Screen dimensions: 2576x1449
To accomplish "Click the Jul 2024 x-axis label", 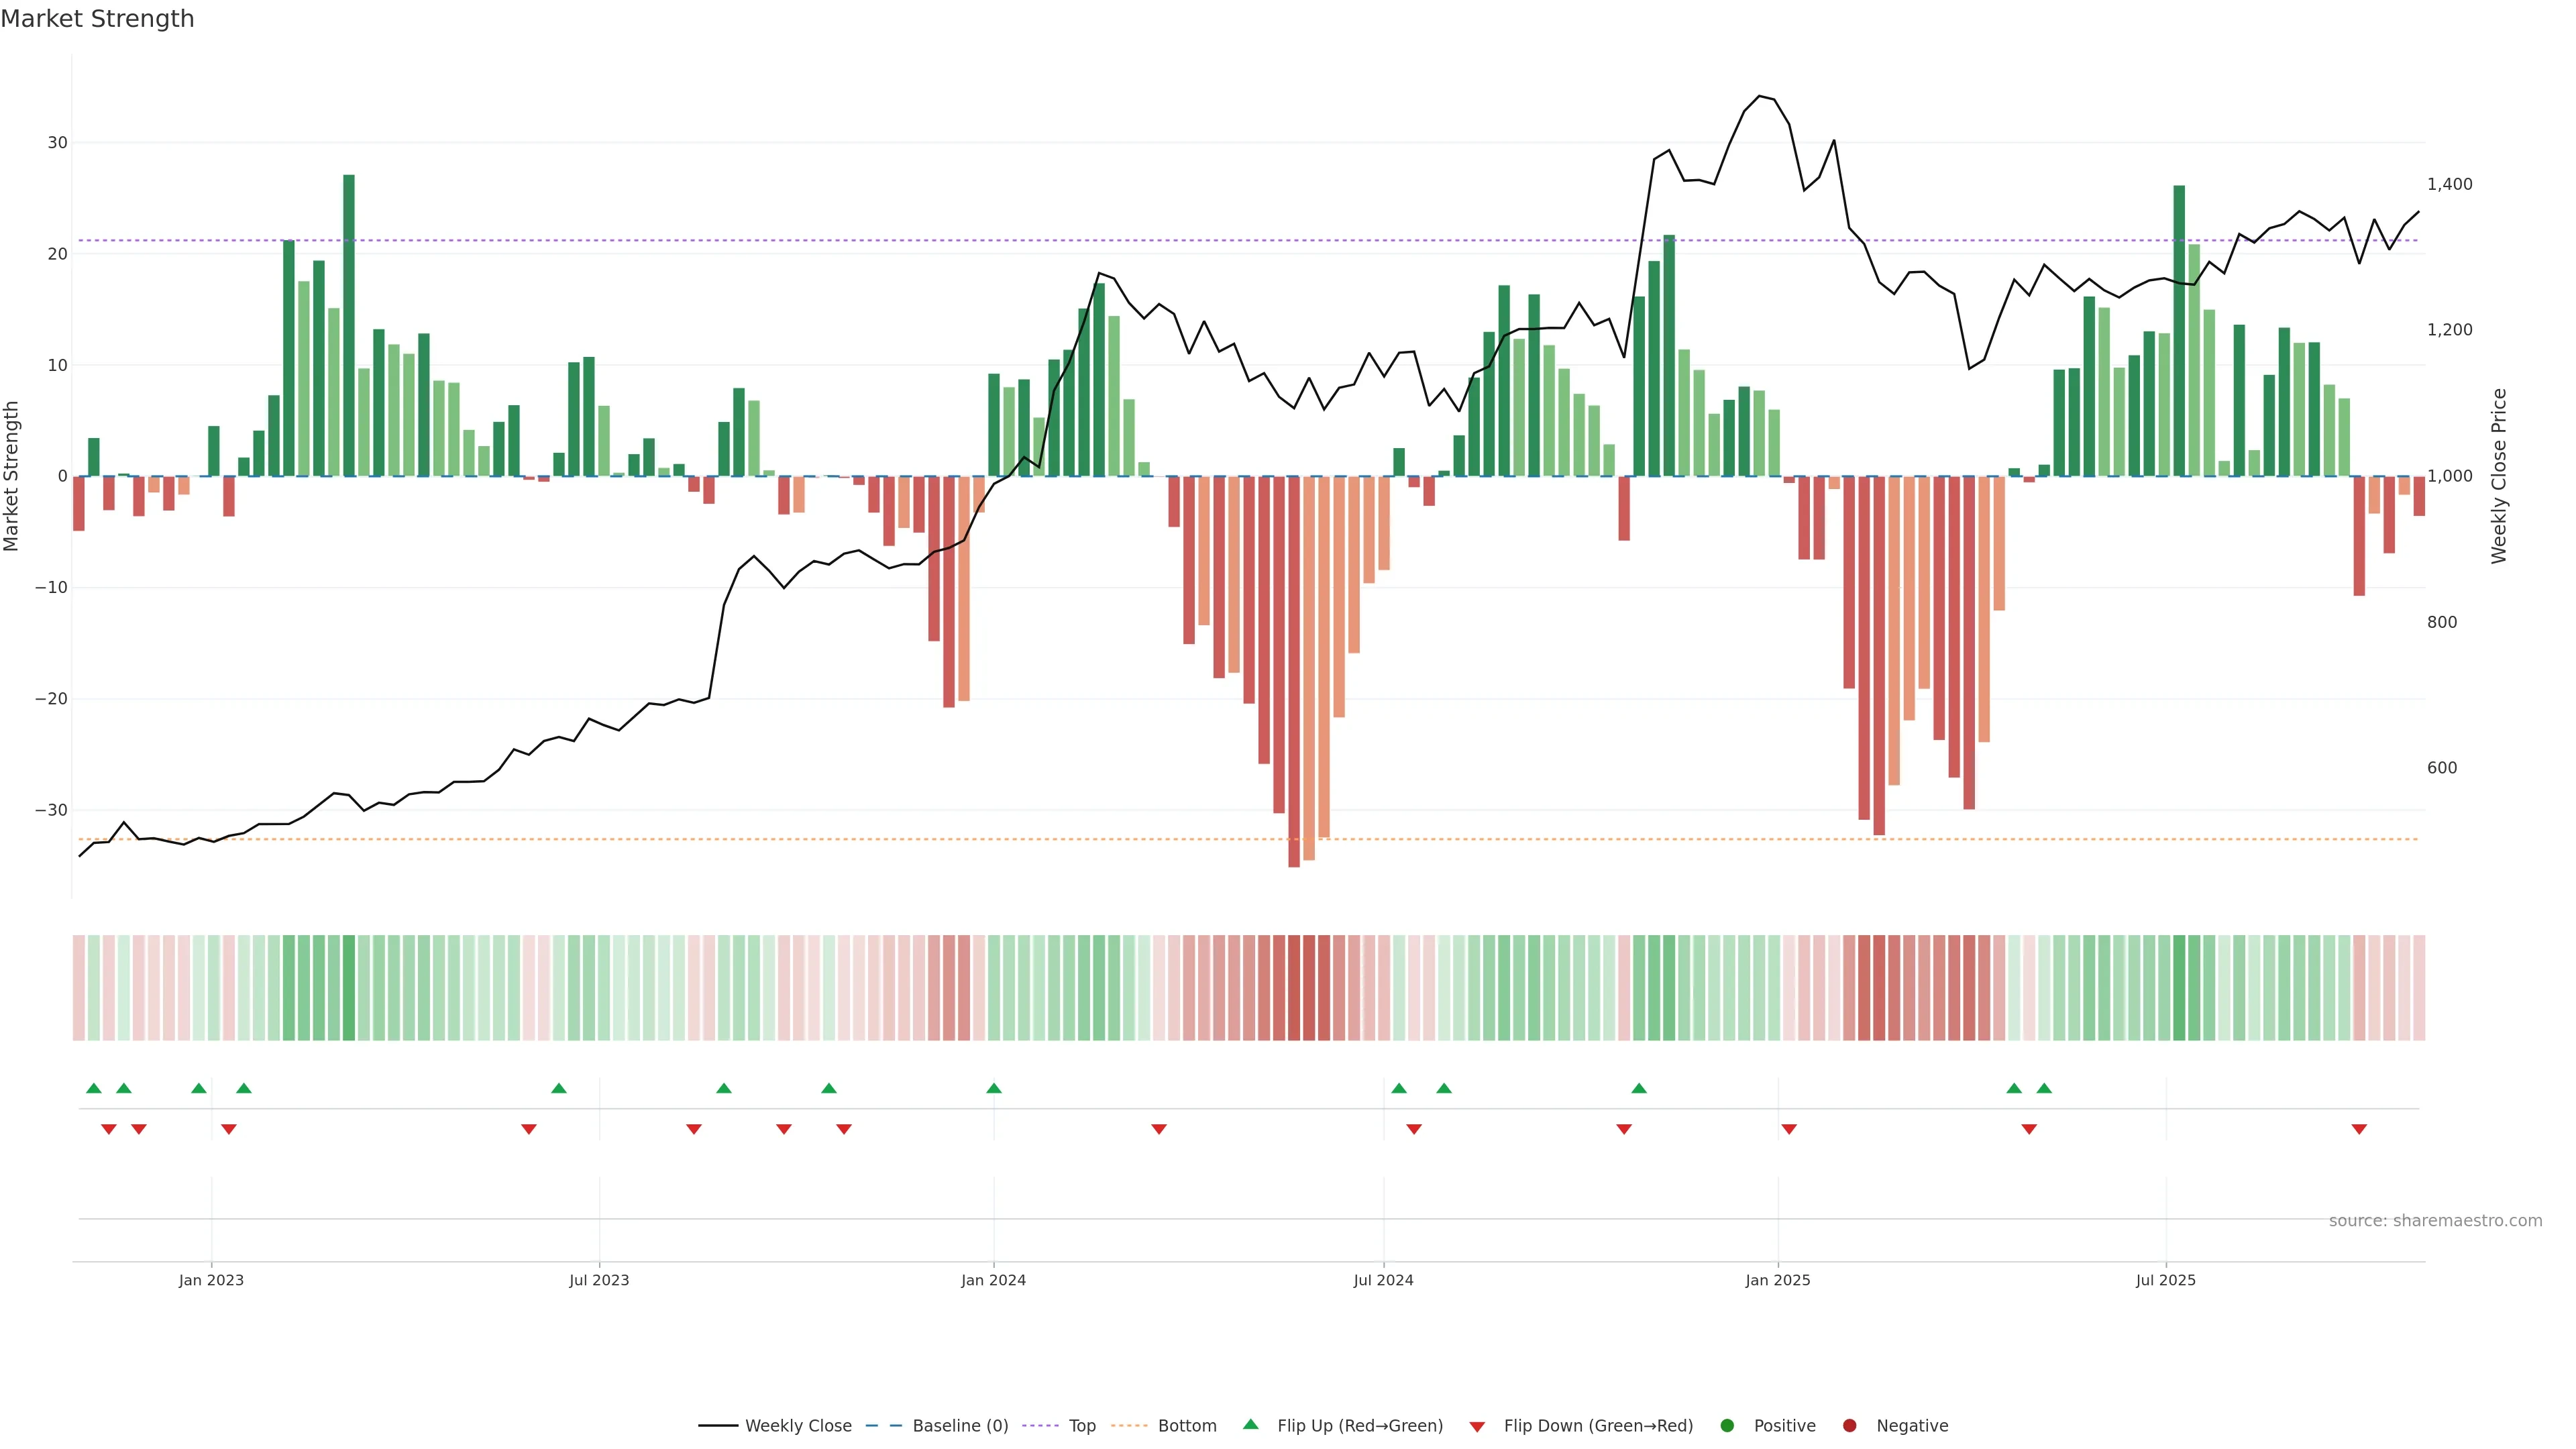I will (x=1383, y=1280).
